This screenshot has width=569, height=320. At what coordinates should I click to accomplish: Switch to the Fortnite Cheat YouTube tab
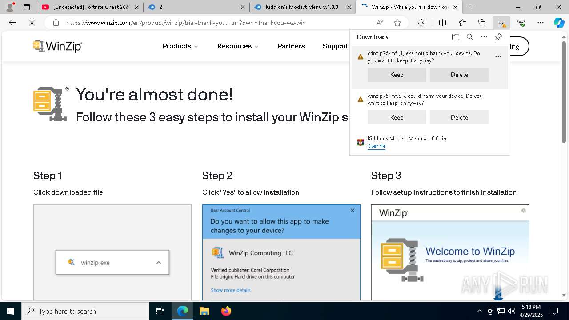(90, 7)
